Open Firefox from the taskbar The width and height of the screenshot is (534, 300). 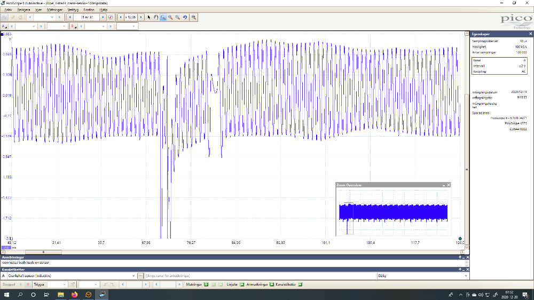pos(74,295)
